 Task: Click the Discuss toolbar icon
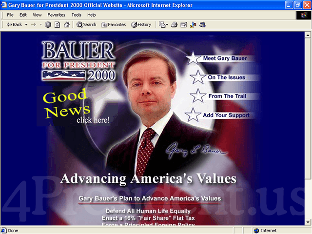193,25
